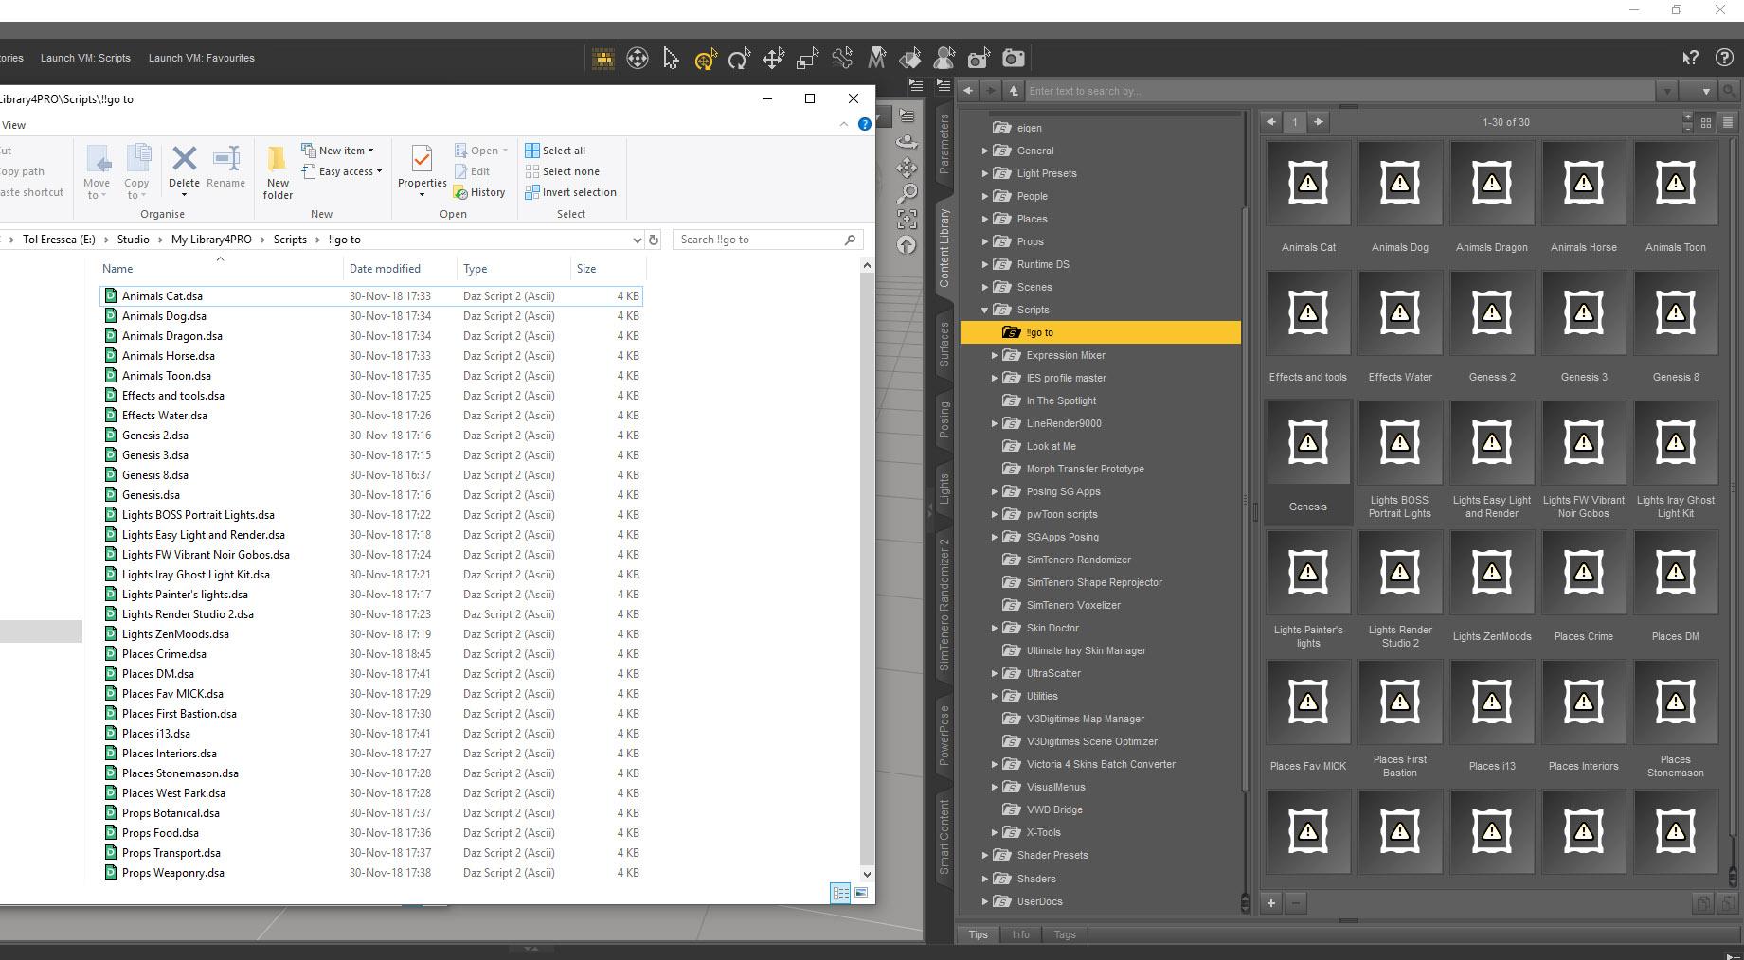Select the Scale tool
Screen dimensions: 1744x960
pyautogui.click(x=807, y=59)
